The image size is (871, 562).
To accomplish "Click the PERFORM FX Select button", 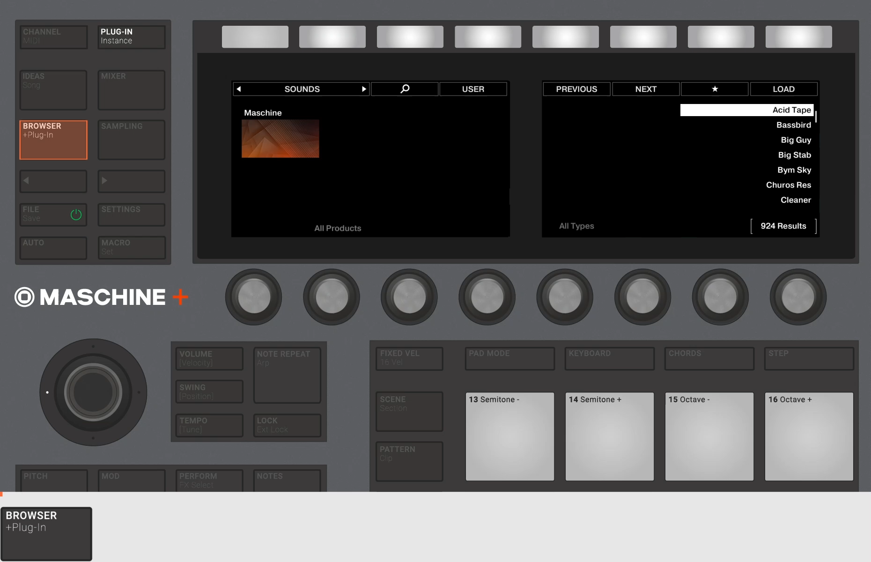I will (209, 481).
